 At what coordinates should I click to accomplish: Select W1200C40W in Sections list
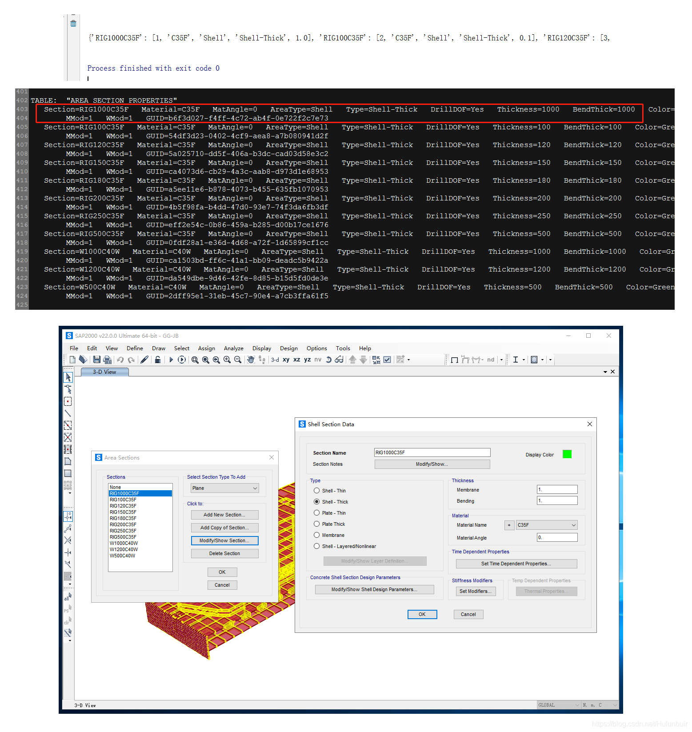click(x=140, y=549)
